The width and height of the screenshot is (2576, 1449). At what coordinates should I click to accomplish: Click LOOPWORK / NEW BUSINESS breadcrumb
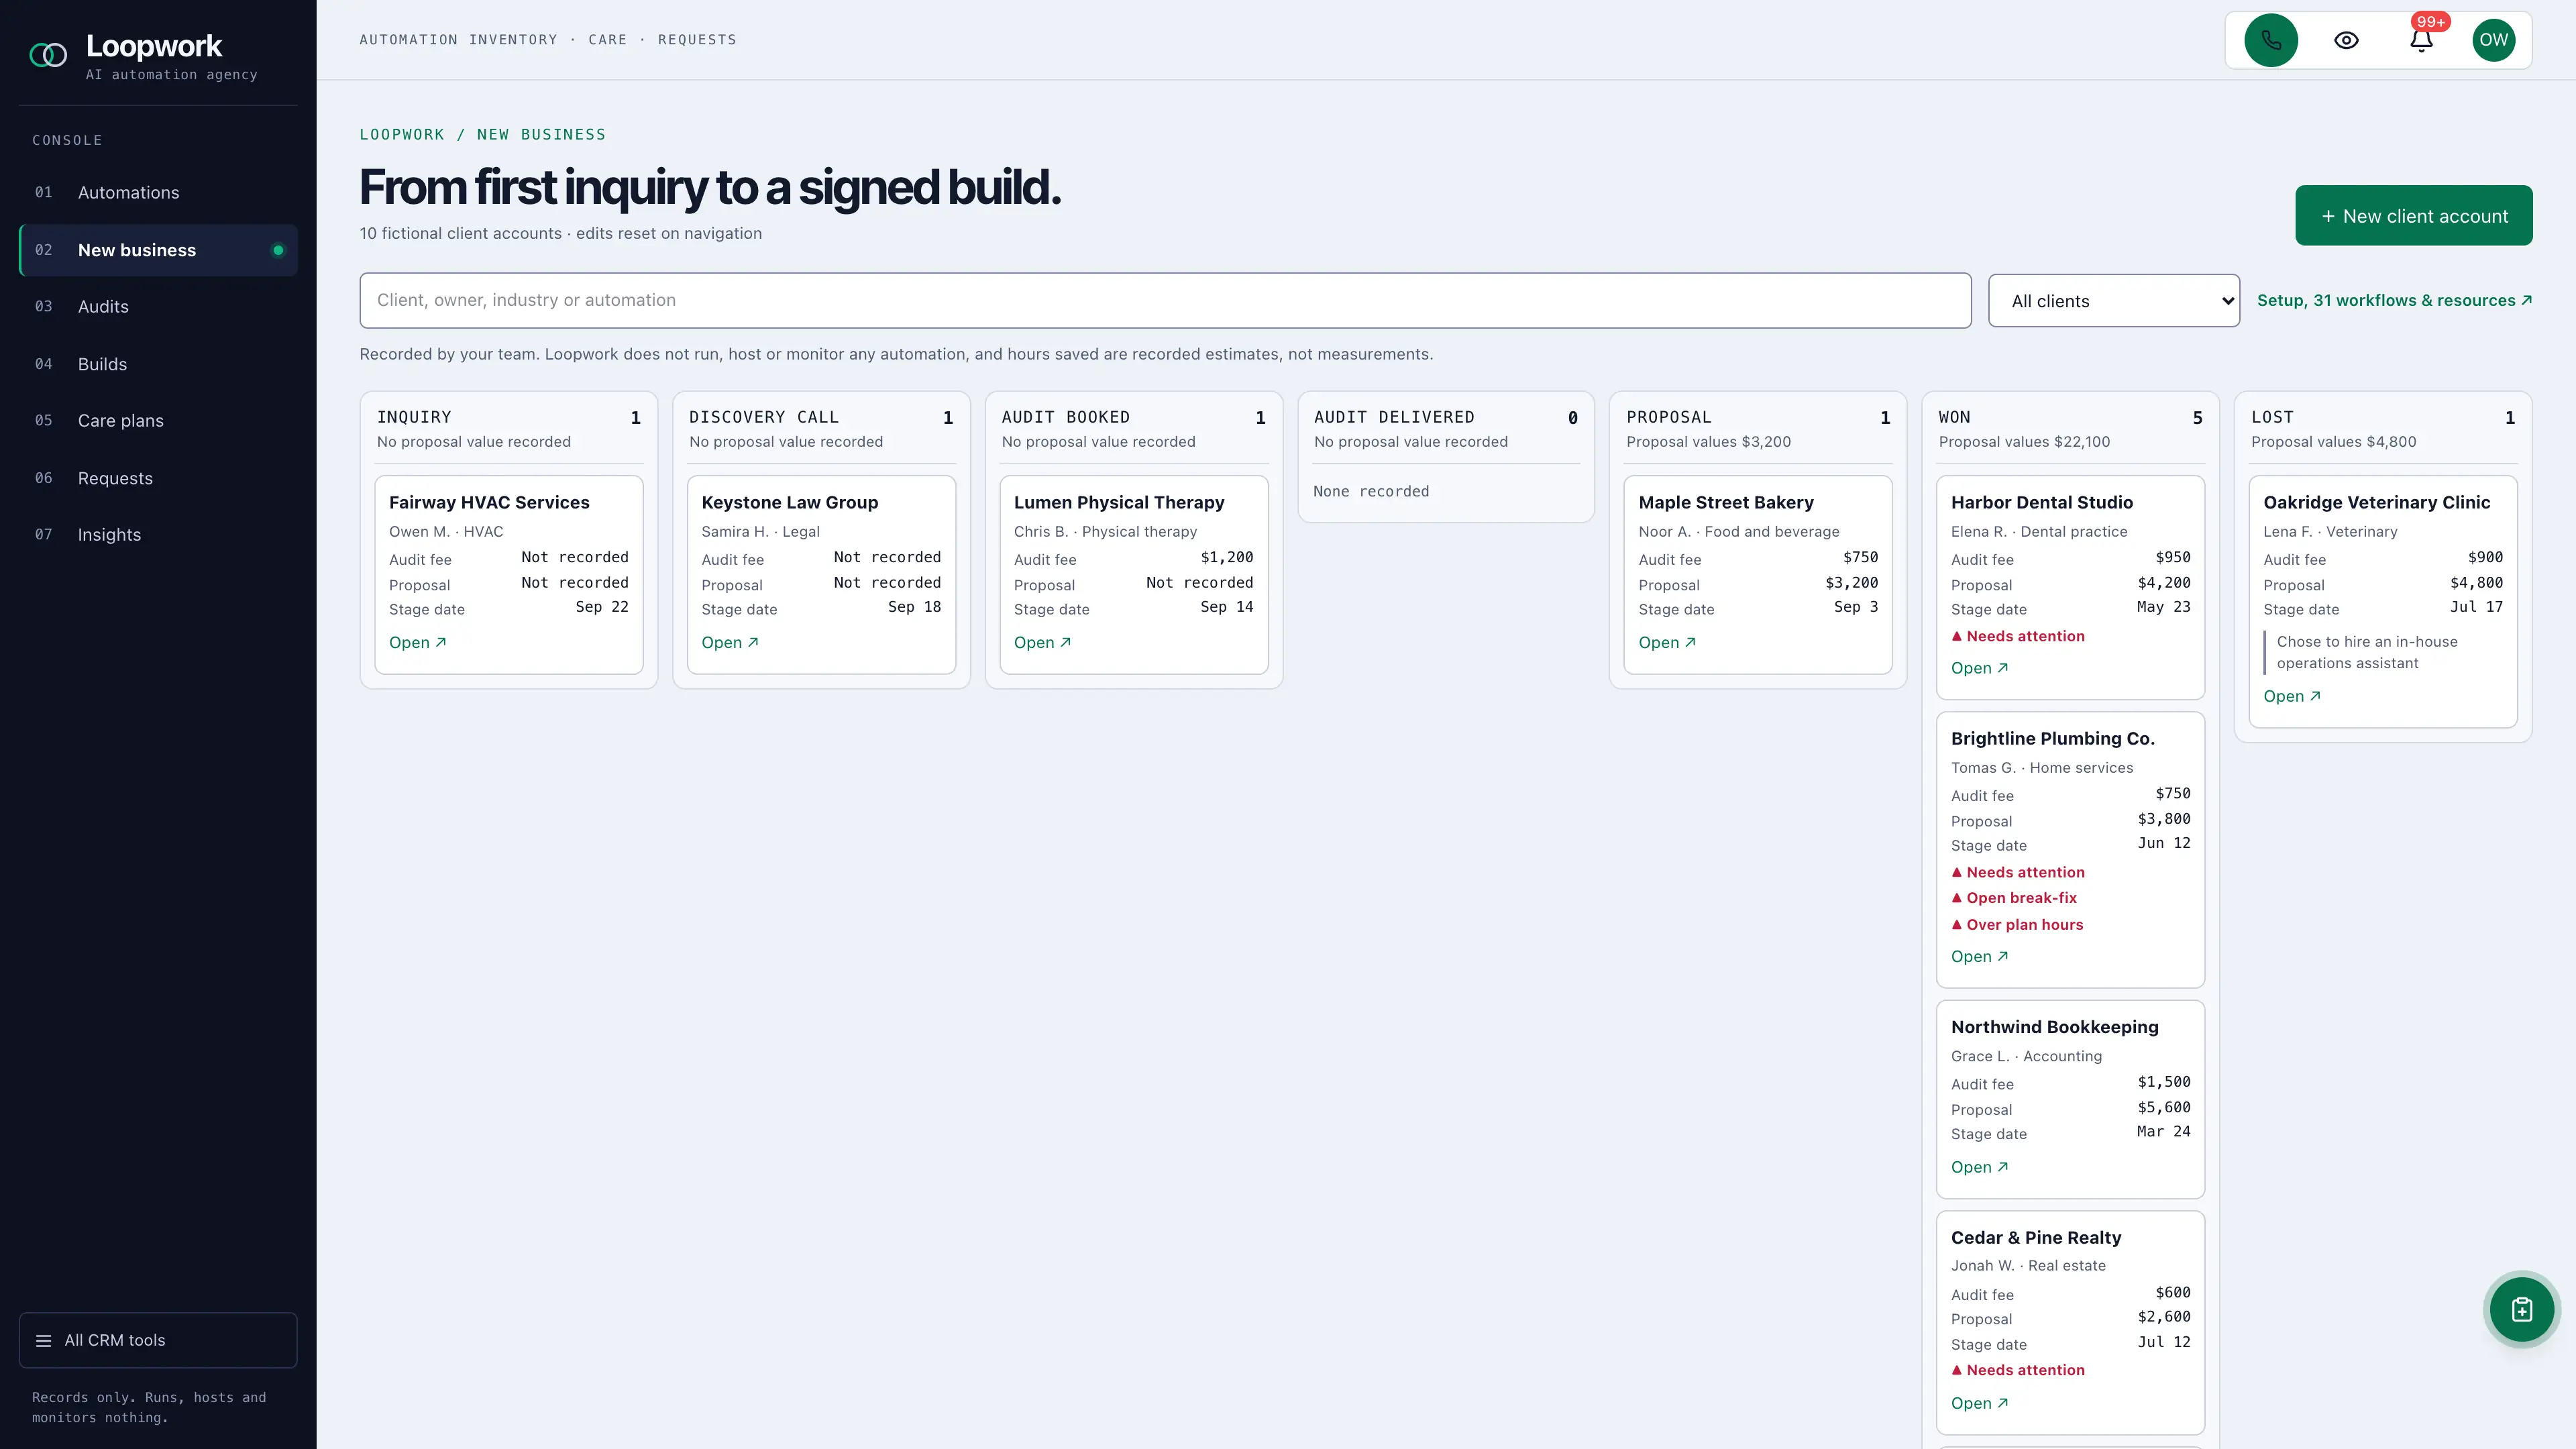point(482,135)
